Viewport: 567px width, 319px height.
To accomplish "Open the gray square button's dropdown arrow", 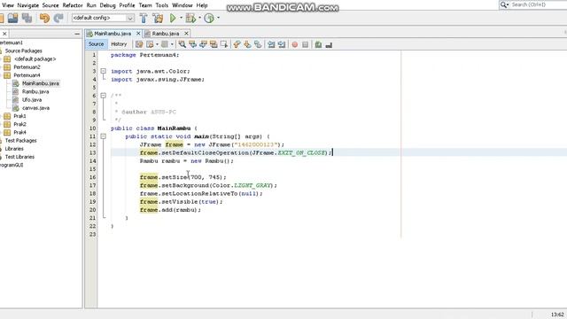I will pos(172,44).
